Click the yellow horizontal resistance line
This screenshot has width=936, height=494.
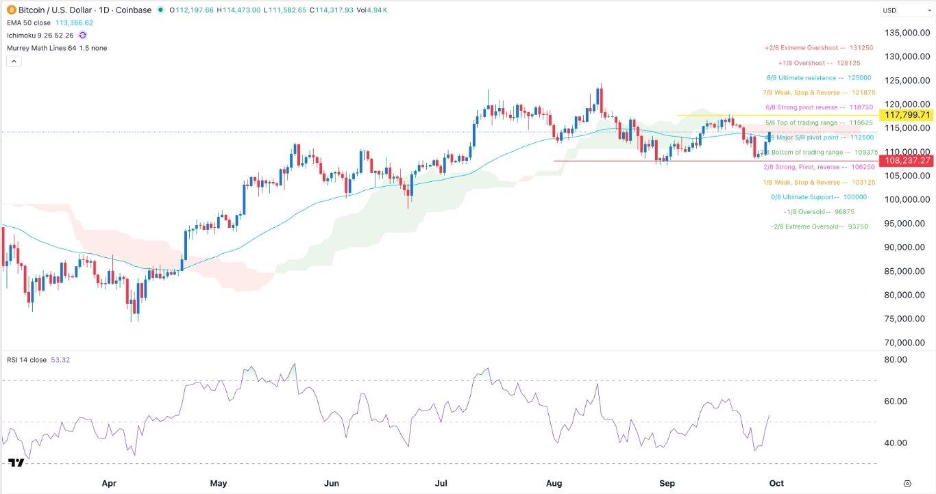[706, 115]
